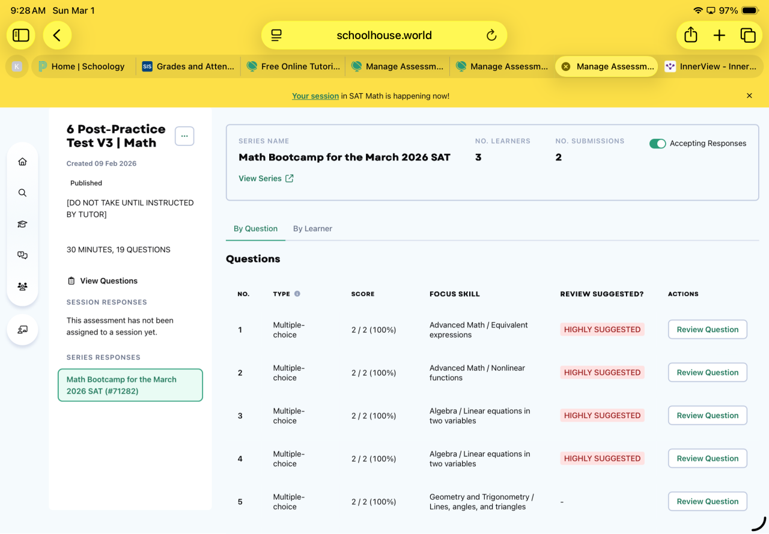Viewport: 769px width, 534px height.
Task: Tap the Safari share icon
Action: (x=691, y=35)
